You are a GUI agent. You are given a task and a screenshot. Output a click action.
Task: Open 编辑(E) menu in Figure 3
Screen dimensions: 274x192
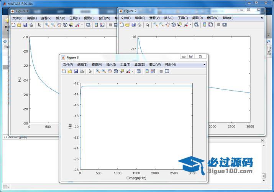point(82,65)
